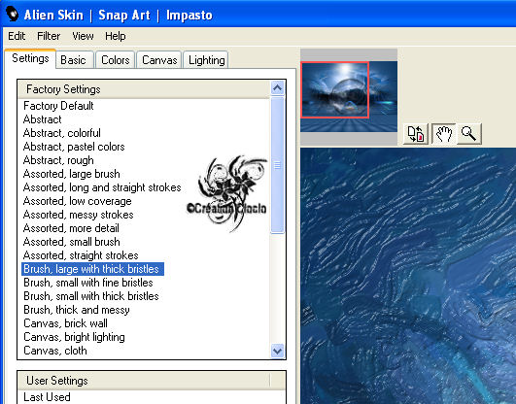Select the magnifier zoom tool

tap(468, 134)
